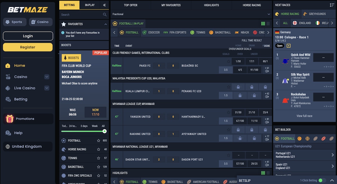Click the Promotions gift icon
The image size is (337, 184).
(x=10, y=119)
